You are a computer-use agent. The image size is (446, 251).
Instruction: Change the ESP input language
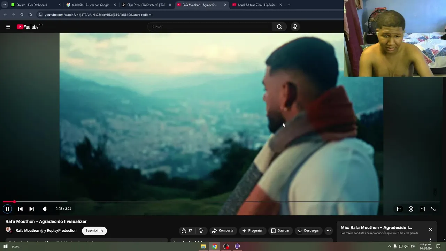(413, 246)
